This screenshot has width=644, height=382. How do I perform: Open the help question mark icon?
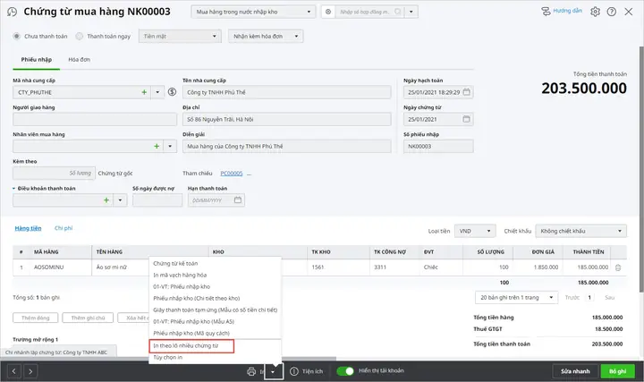coord(612,12)
